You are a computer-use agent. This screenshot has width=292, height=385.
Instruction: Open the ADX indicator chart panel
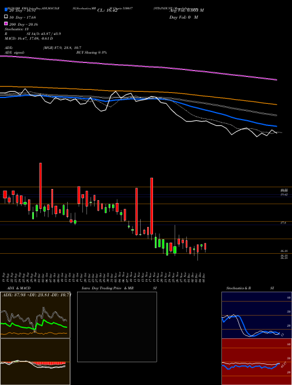pos(35,315)
